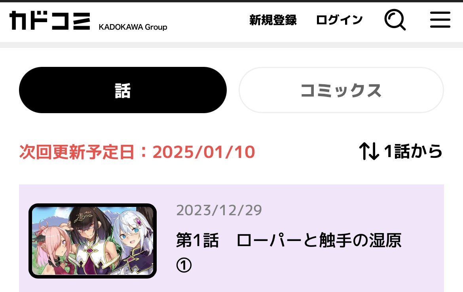Open the カドコミ logo home link
The width and height of the screenshot is (463, 292).
pyautogui.click(x=49, y=21)
